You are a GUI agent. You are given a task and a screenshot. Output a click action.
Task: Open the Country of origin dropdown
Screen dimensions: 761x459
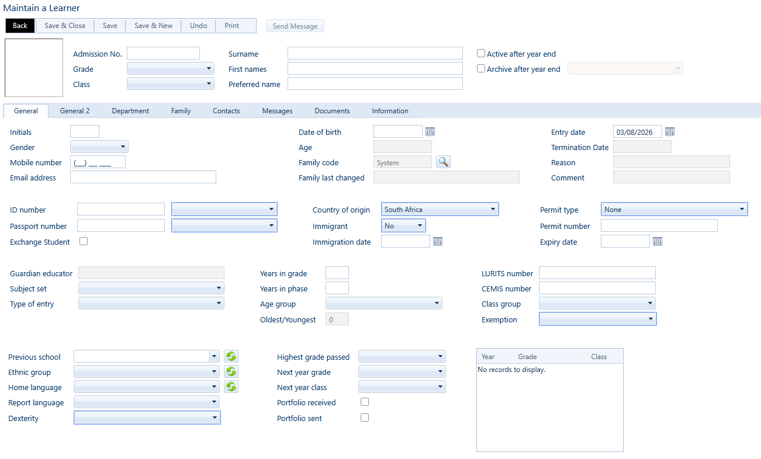click(x=440, y=209)
